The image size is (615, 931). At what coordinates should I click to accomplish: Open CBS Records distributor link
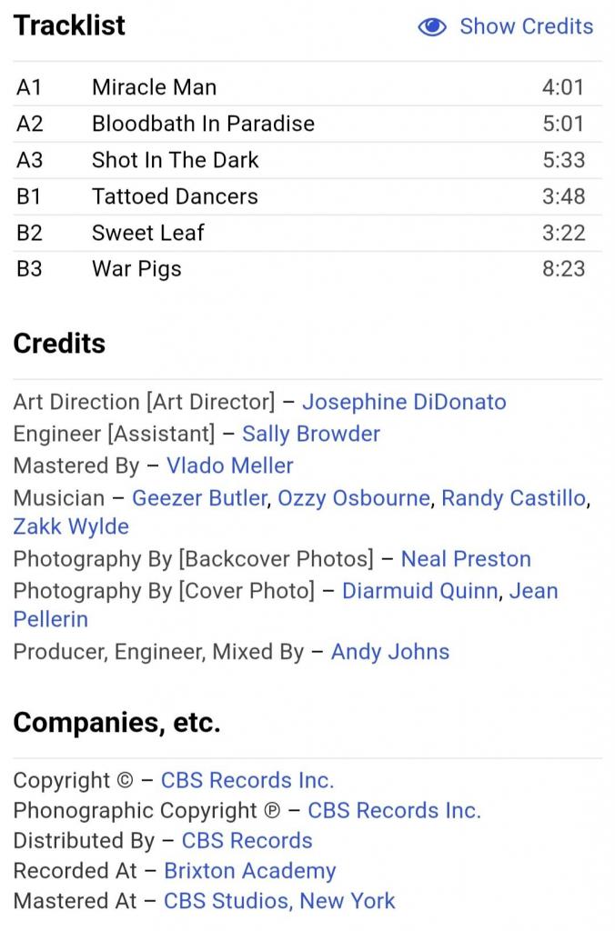coord(247,841)
